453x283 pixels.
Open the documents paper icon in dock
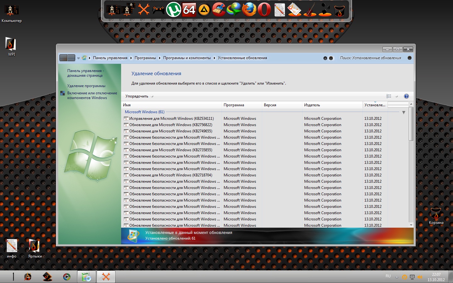coord(294,9)
